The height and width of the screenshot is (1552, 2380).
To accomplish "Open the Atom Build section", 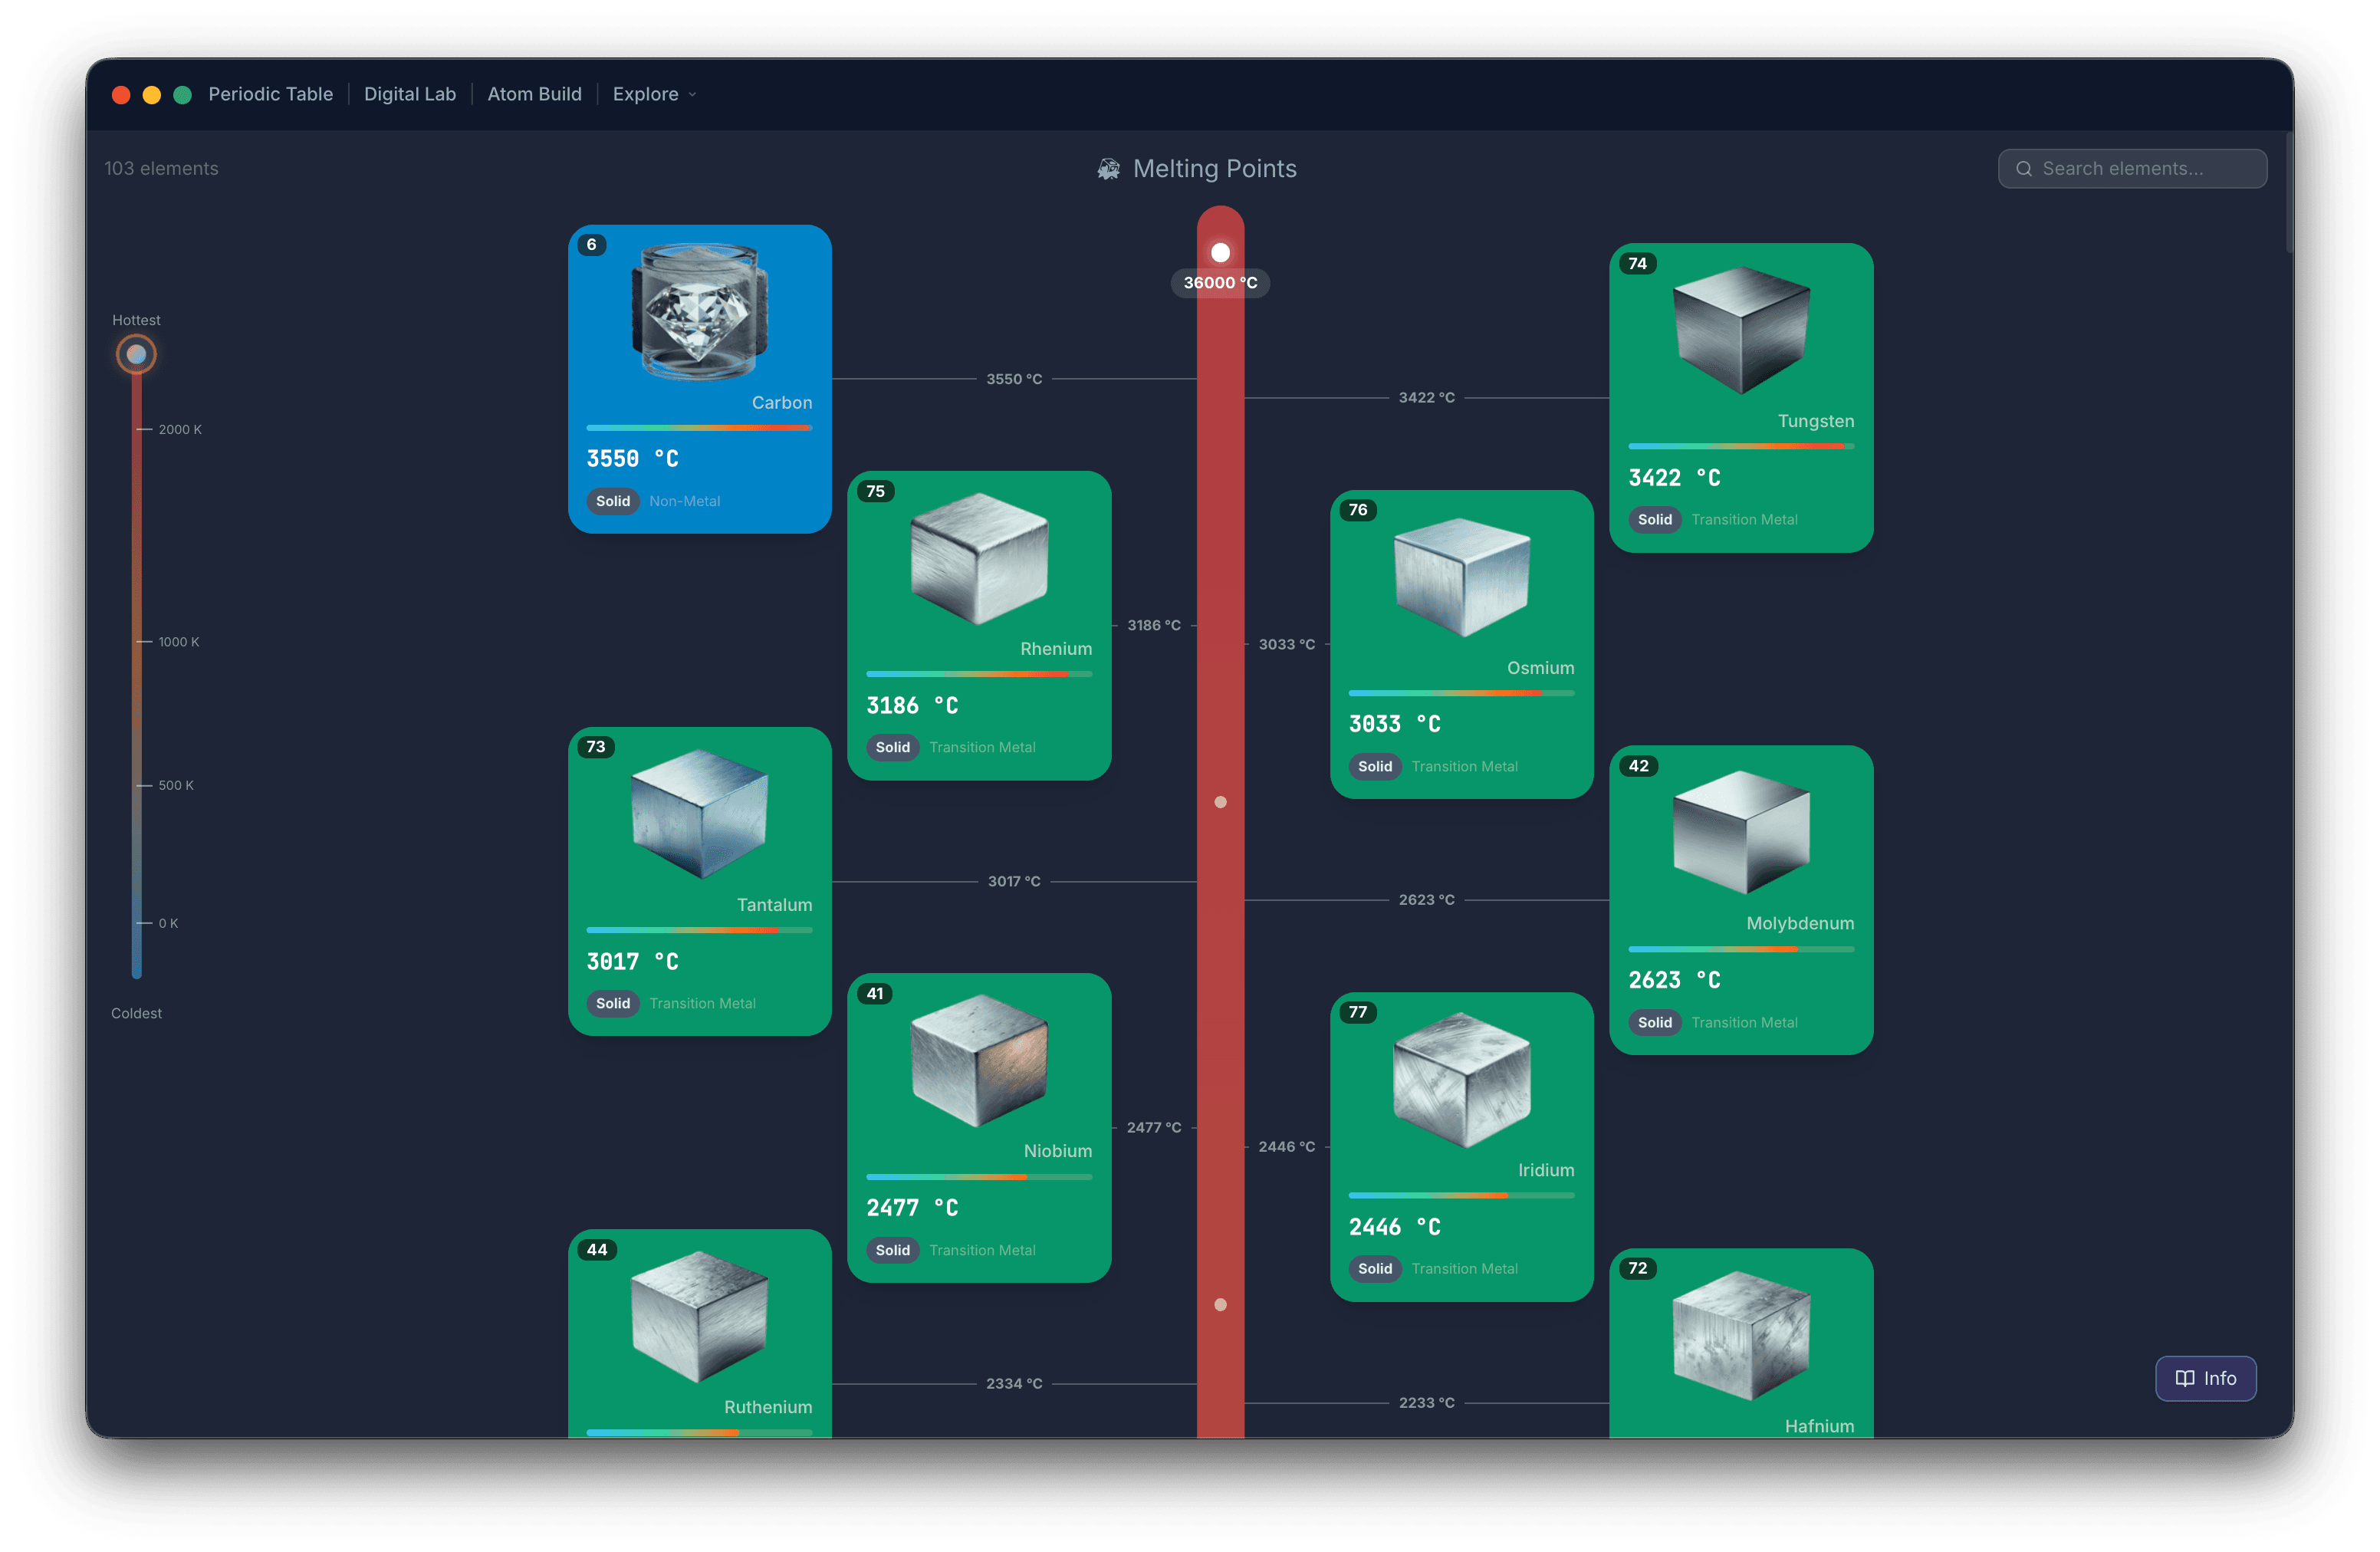I will coord(534,94).
